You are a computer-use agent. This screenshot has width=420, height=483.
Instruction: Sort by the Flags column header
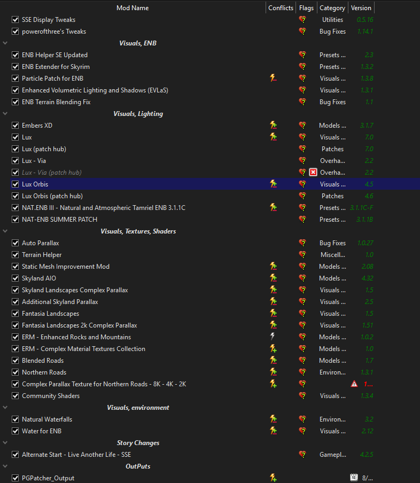click(306, 8)
